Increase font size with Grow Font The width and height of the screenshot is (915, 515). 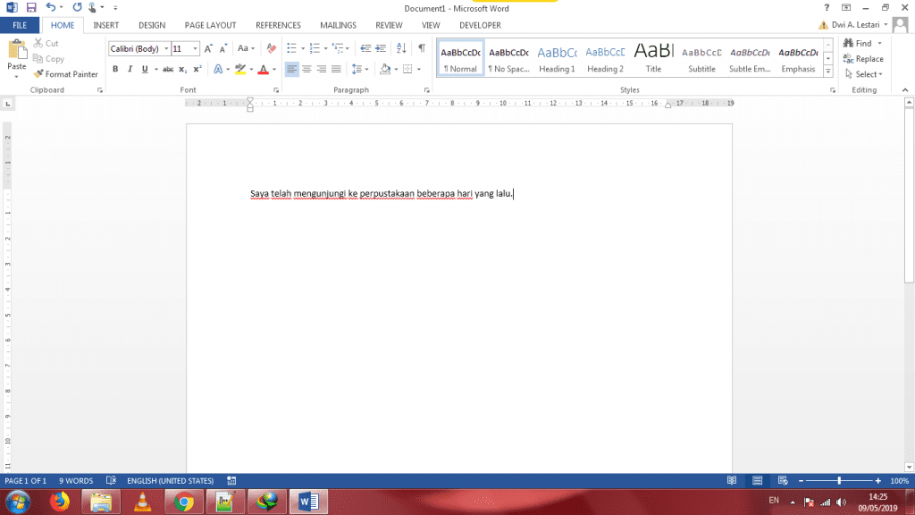pos(209,48)
